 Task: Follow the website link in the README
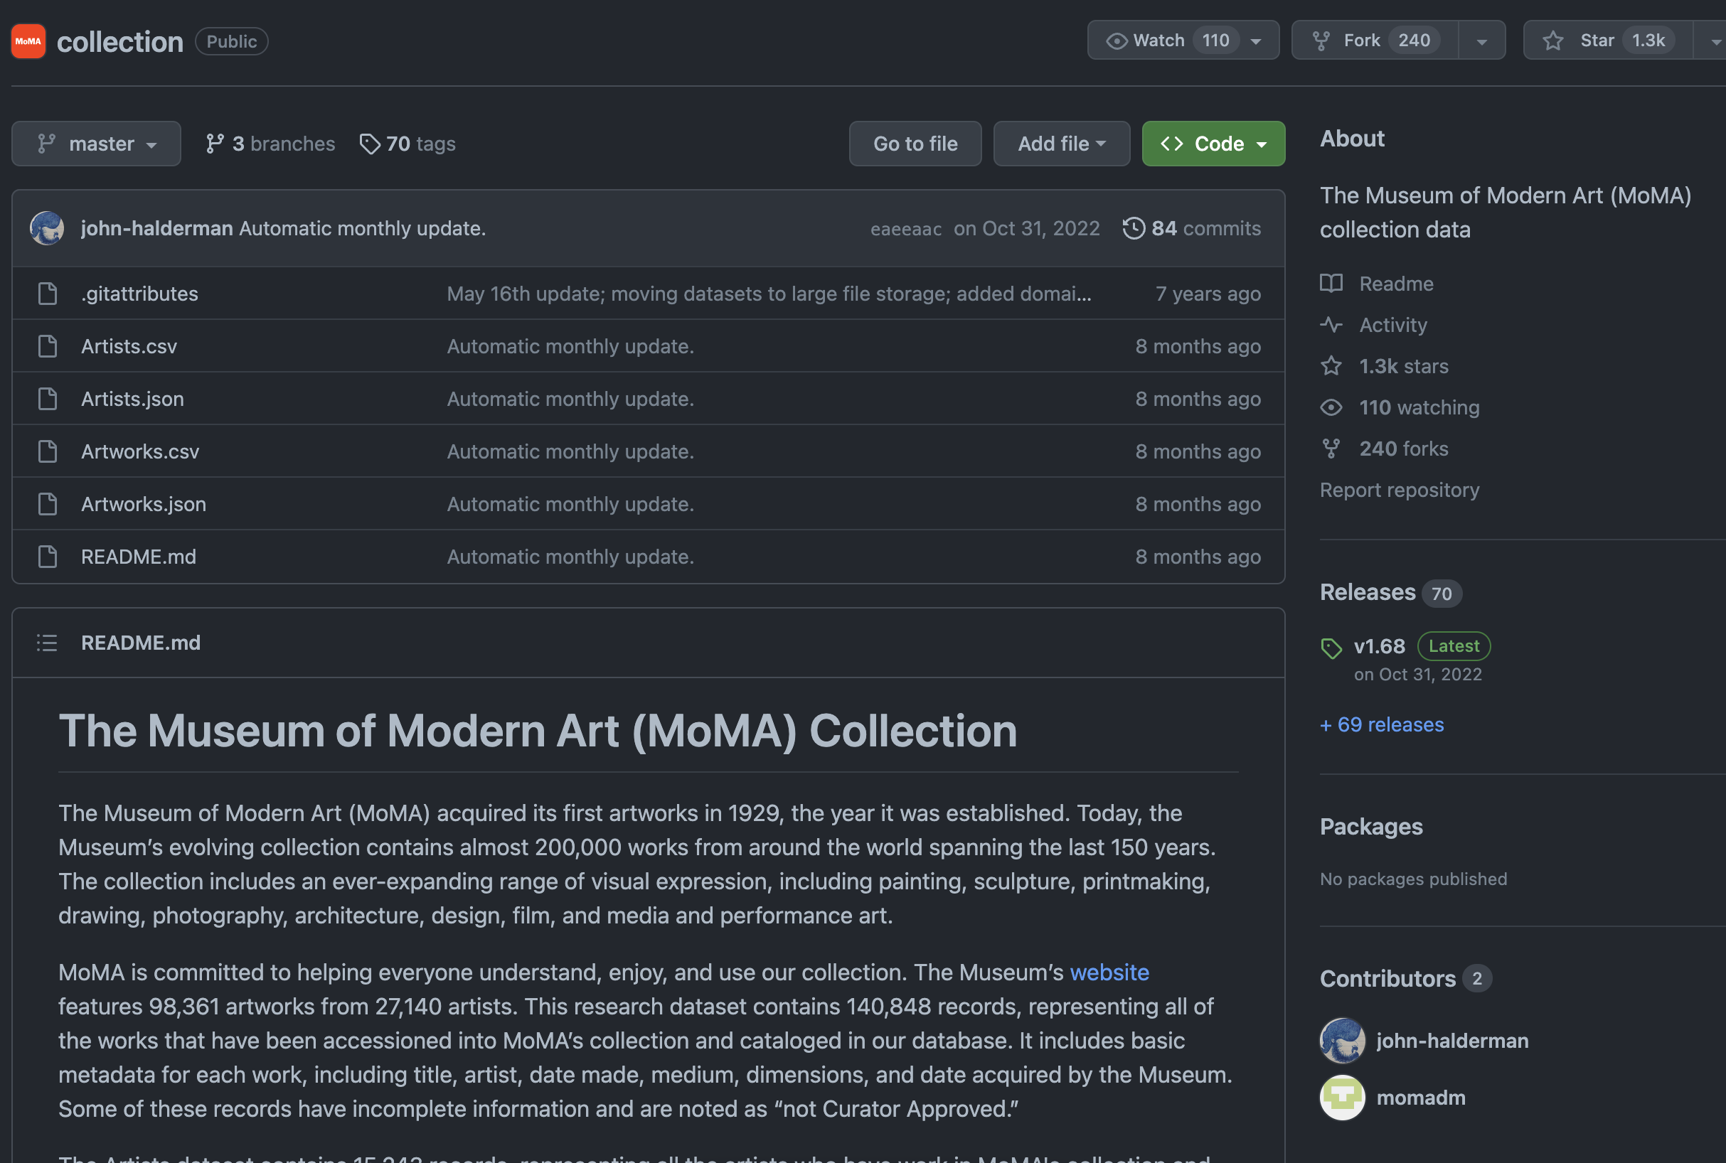[1109, 972]
